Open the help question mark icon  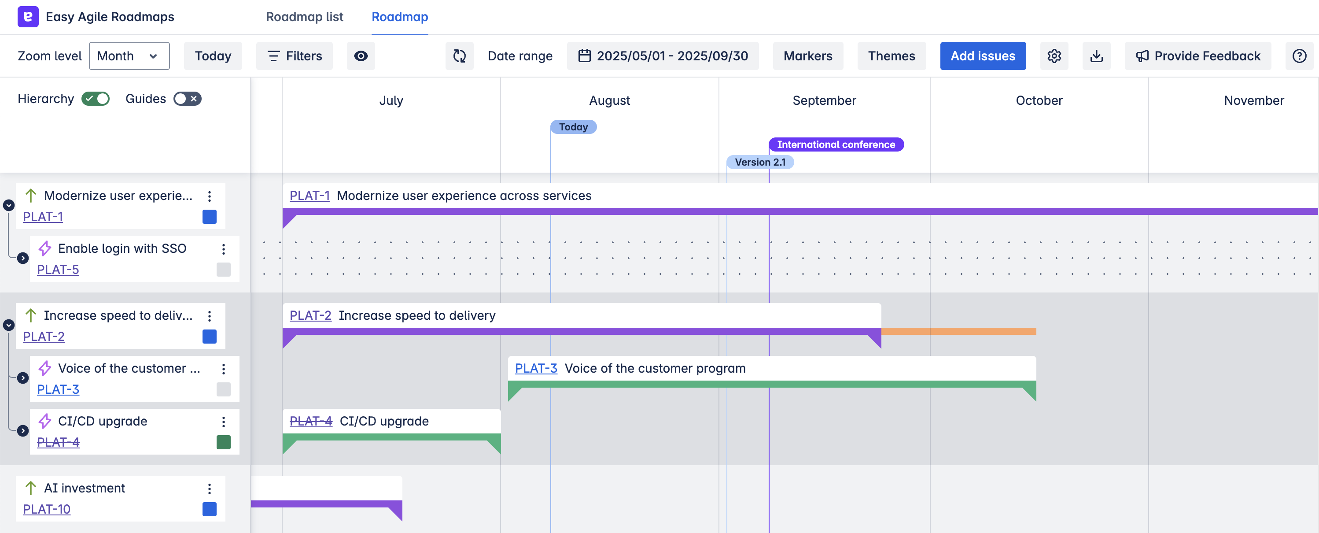[x=1299, y=56]
